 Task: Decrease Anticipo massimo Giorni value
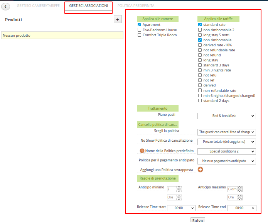click(239, 191)
